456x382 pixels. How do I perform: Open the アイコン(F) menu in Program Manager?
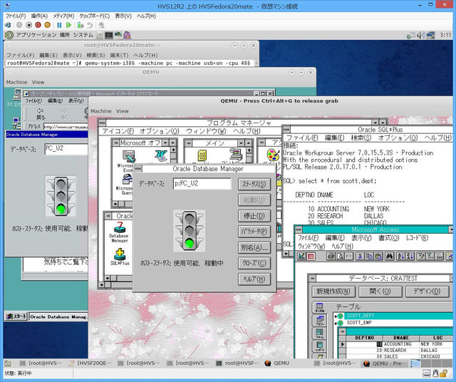[x=118, y=131]
